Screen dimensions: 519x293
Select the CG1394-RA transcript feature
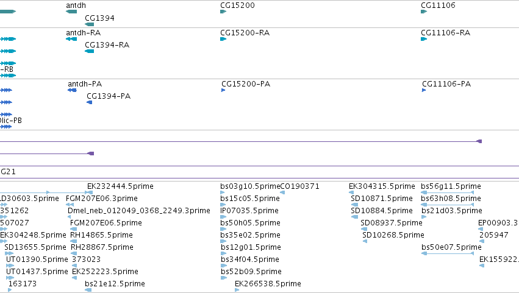[x=90, y=51]
